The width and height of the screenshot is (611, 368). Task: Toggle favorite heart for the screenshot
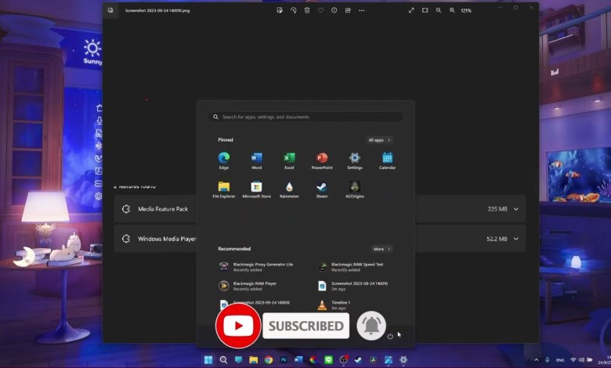320,10
